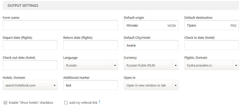Select the Depart date flights field
The image size is (242, 108).
tap(30, 45)
